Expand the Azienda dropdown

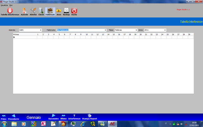41,30
